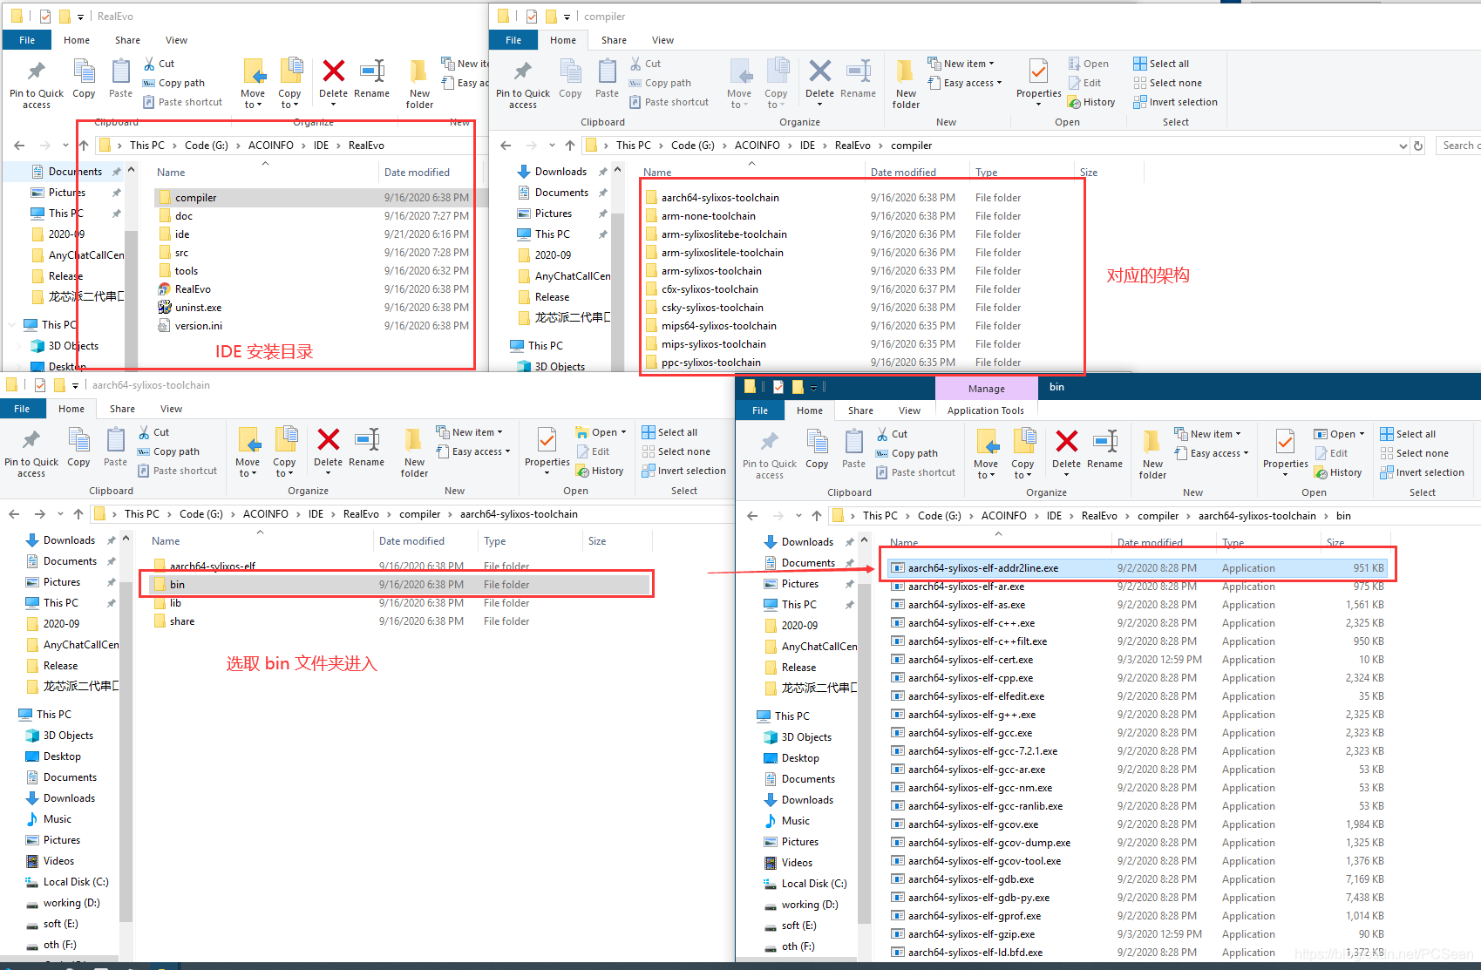Click Rename icon in RealEvo window ribbon
This screenshot has height=970, width=1481.
pos(372,78)
